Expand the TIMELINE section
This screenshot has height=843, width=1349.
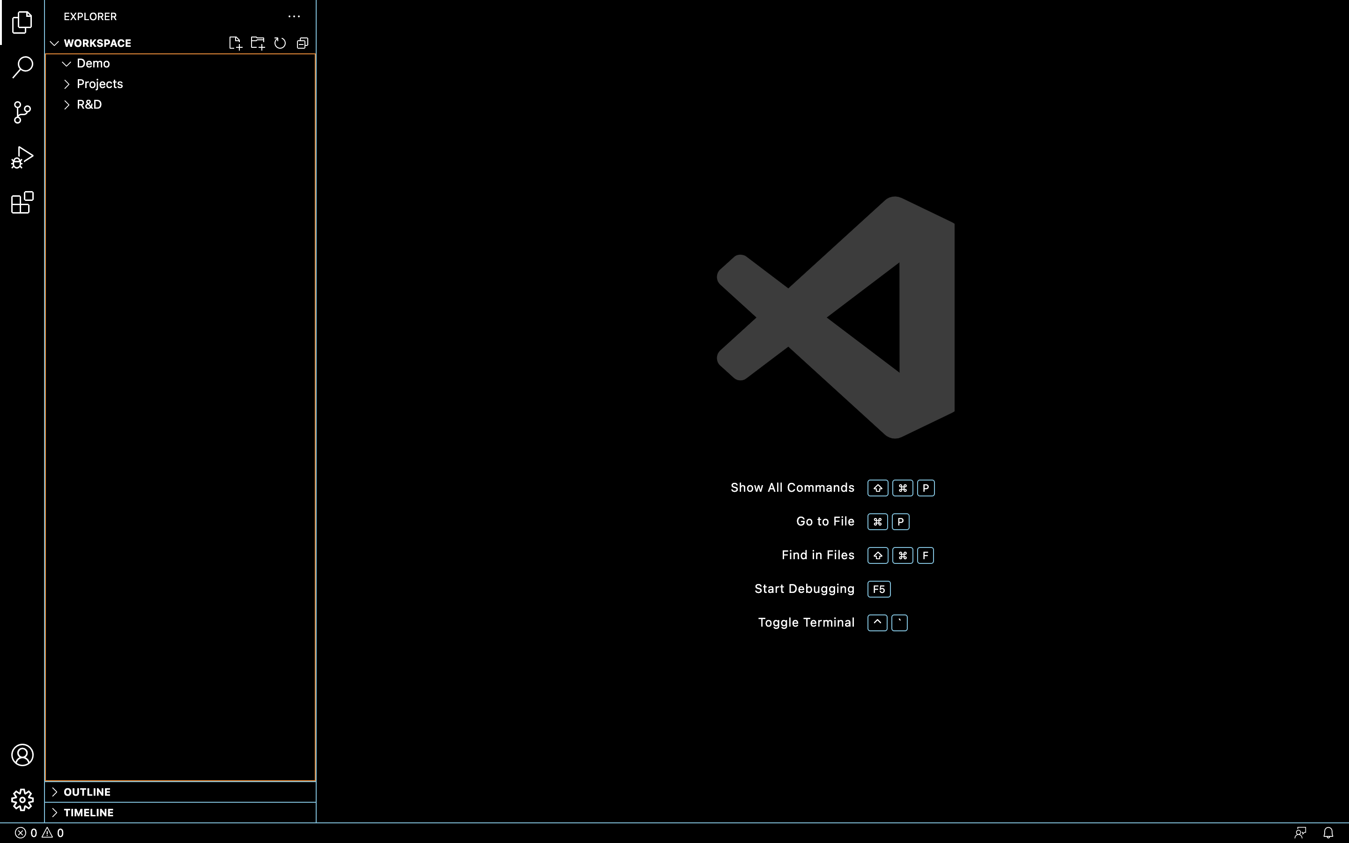54,813
